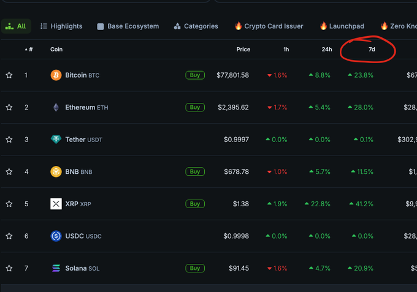
Task: Click Ethereum price $2,395.62
Action: click(x=233, y=107)
